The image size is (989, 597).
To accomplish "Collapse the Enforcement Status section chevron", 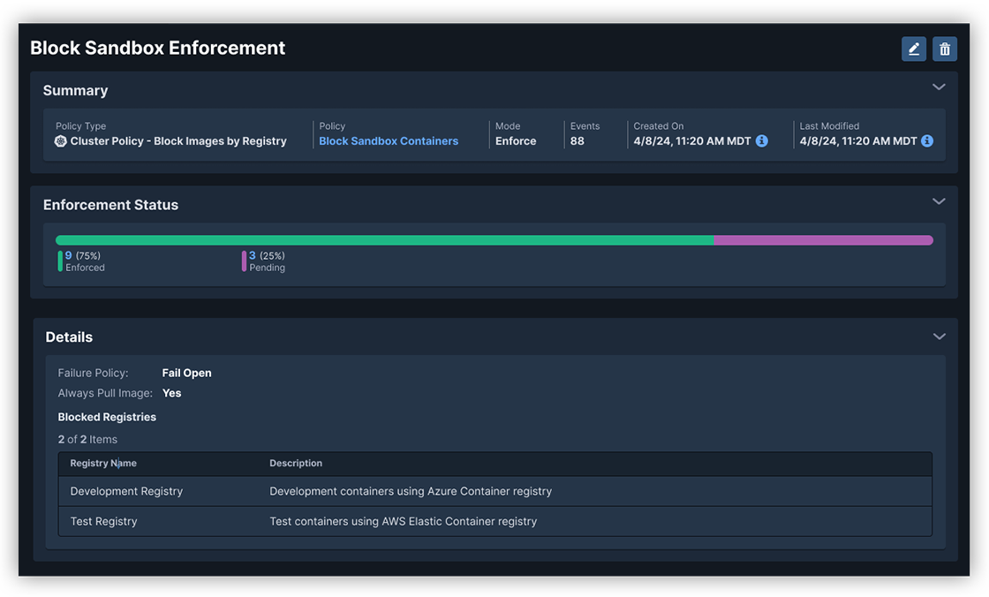I will click(939, 201).
